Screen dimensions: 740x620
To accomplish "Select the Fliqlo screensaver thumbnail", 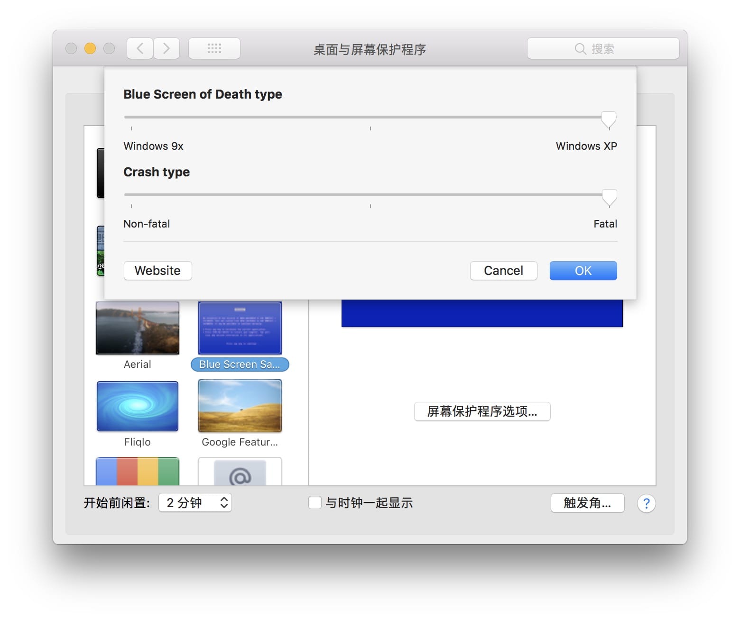I will click(x=138, y=406).
